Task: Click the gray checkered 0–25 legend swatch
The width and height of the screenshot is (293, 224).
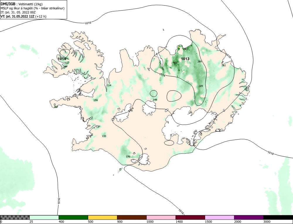Action: (15, 217)
